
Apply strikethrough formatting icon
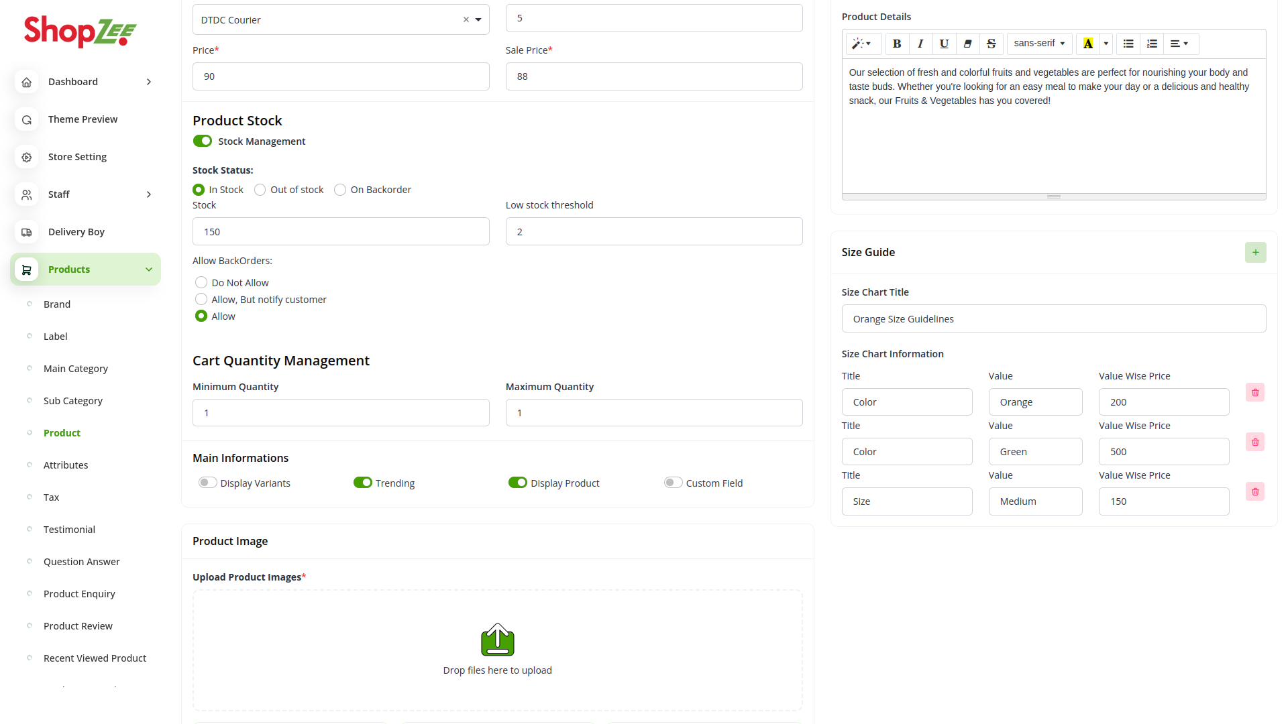coord(991,44)
